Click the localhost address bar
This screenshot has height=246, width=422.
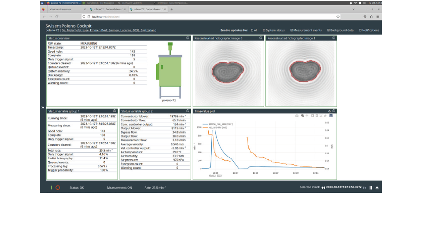tap(211, 17)
